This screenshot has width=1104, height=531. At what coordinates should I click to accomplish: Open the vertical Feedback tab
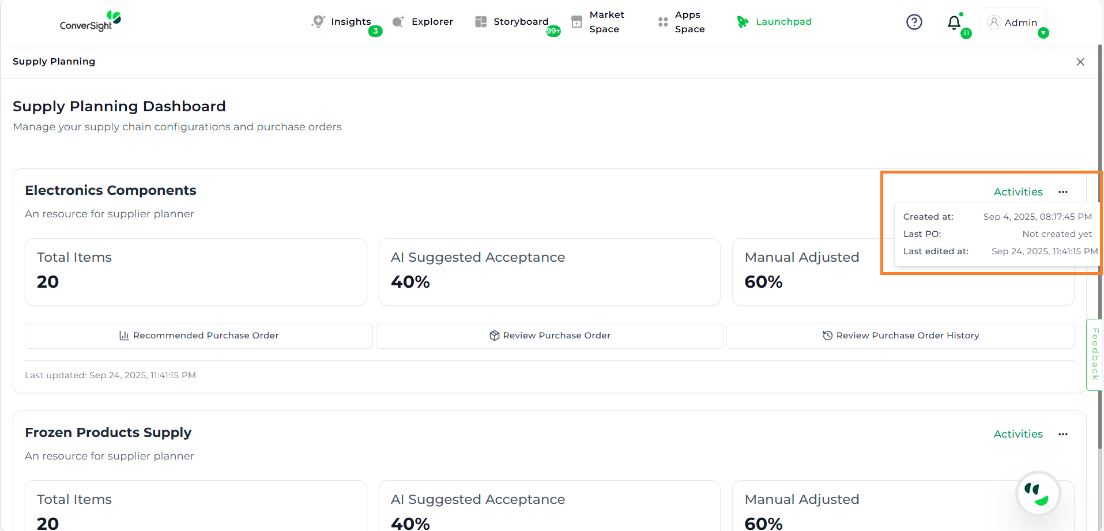1094,354
